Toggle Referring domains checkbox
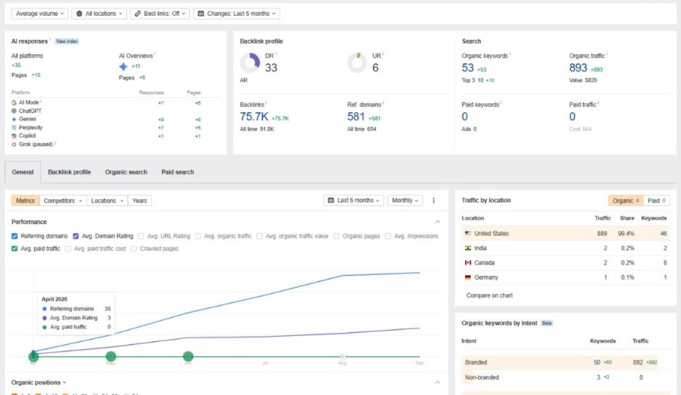 pyautogui.click(x=15, y=236)
